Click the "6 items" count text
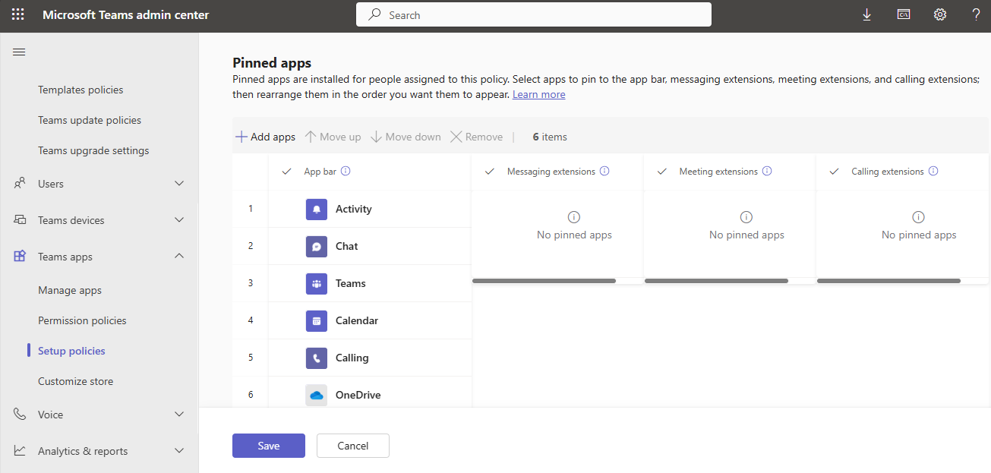Image resolution: width=991 pixels, height=473 pixels. [x=550, y=137]
